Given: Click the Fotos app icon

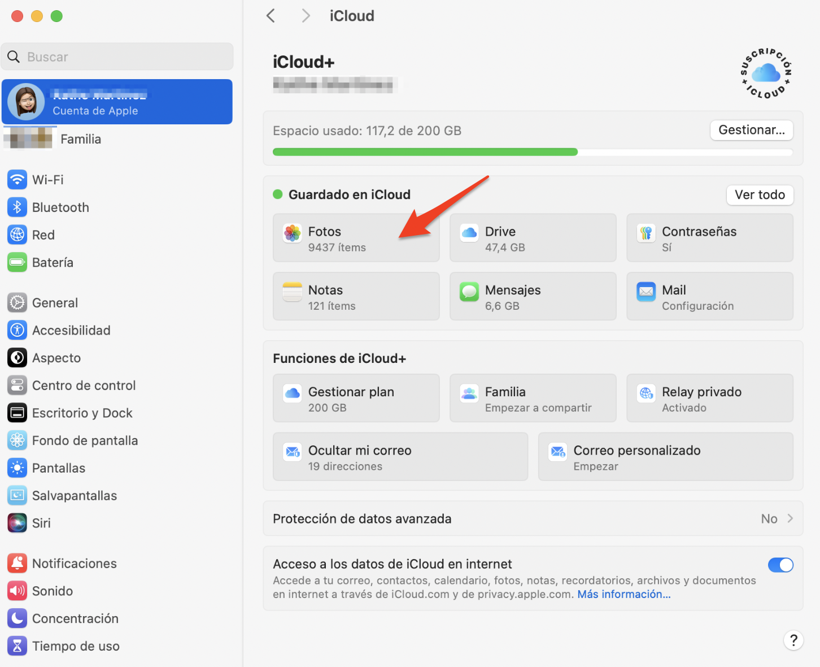Looking at the screenshot, I should click(292, 233).
